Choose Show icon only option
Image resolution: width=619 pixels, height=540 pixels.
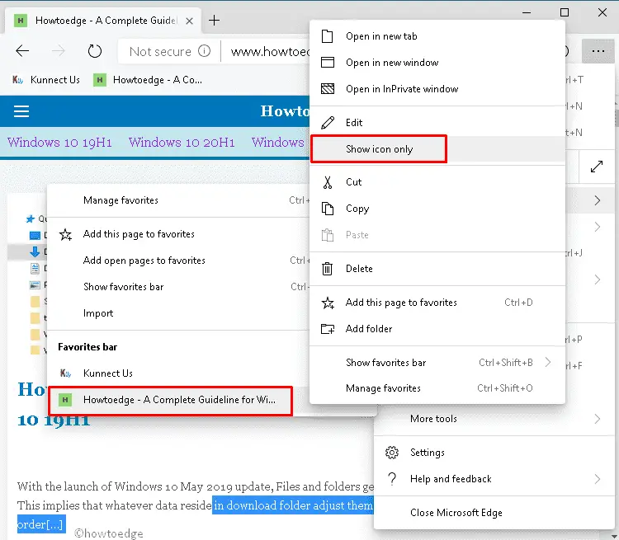[x=437, y=149]
